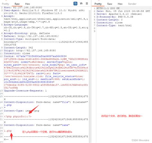This screenshot has height=143, width=152.
Task: Click the 1.php value on line 24
Action: [8, 131]
